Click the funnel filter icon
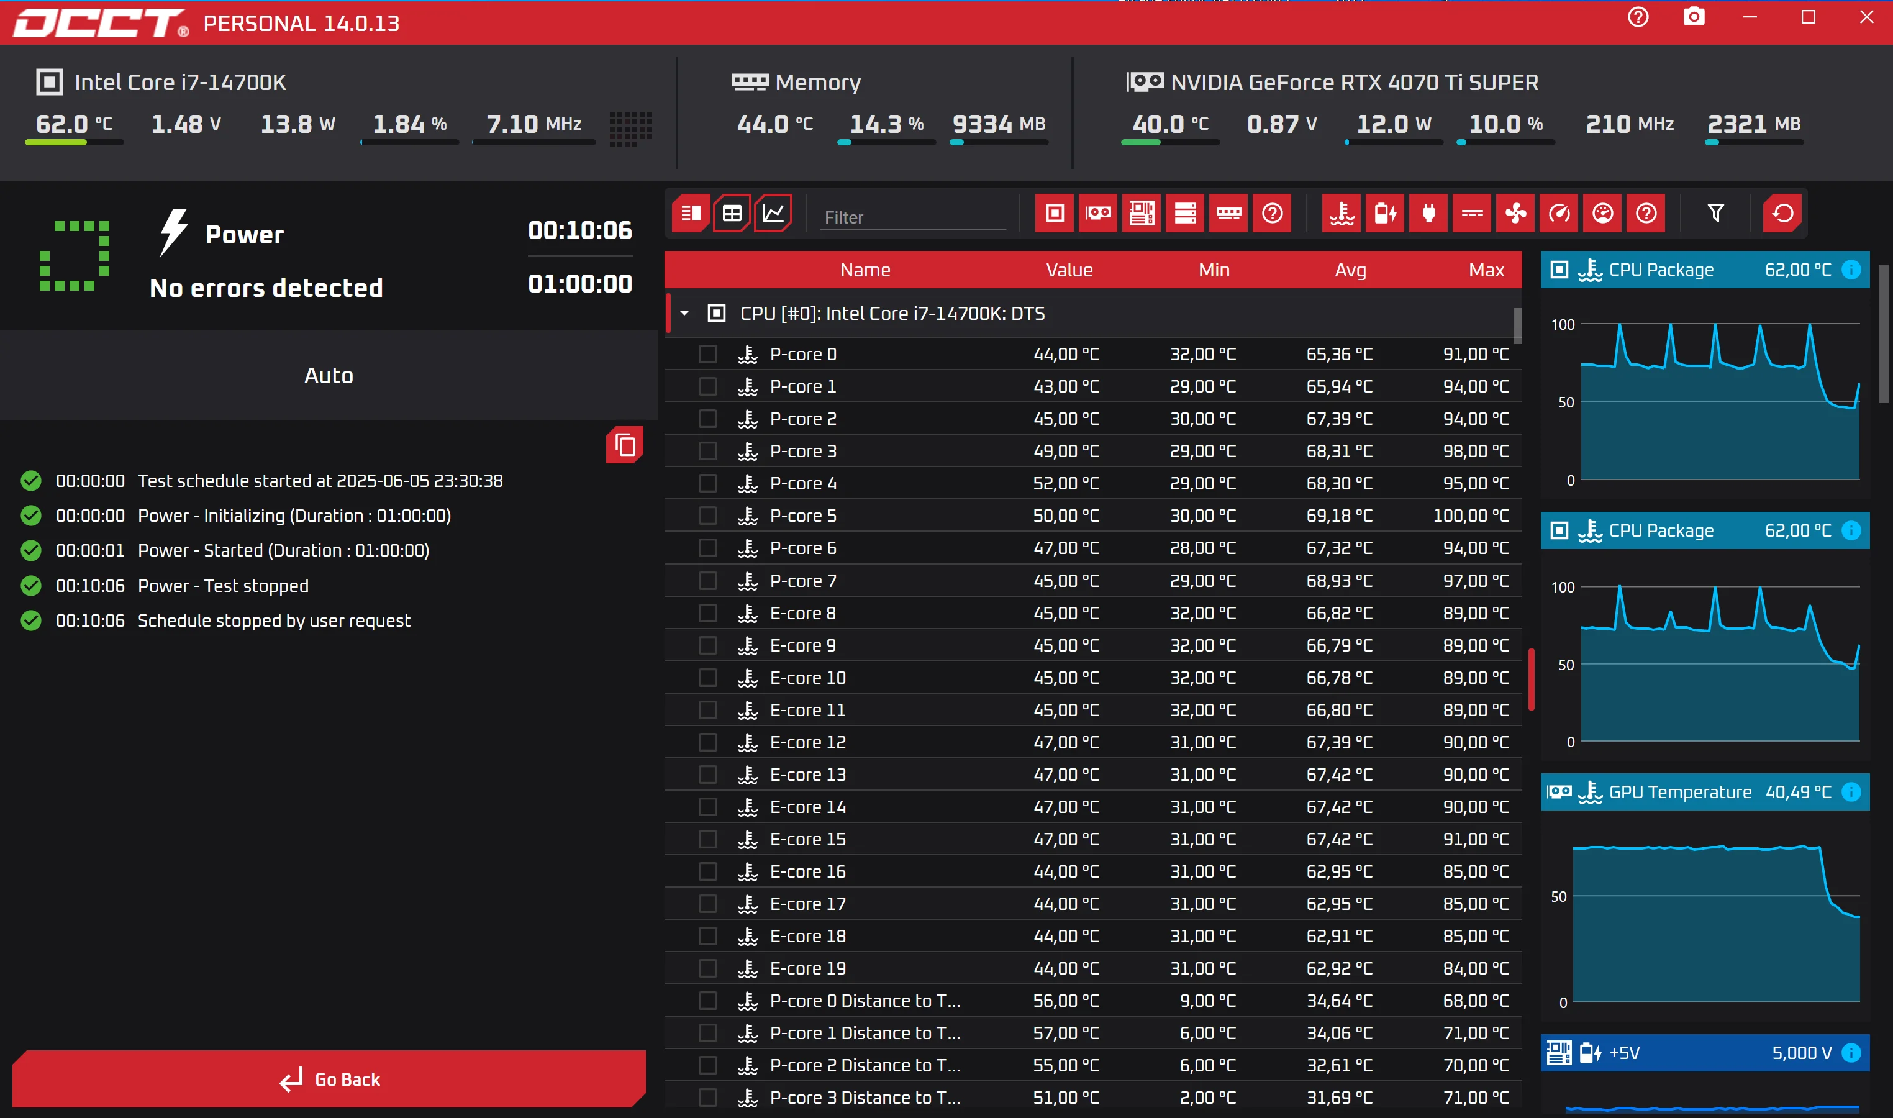Screen dimensions: 1893x1118 point(1716,214)
